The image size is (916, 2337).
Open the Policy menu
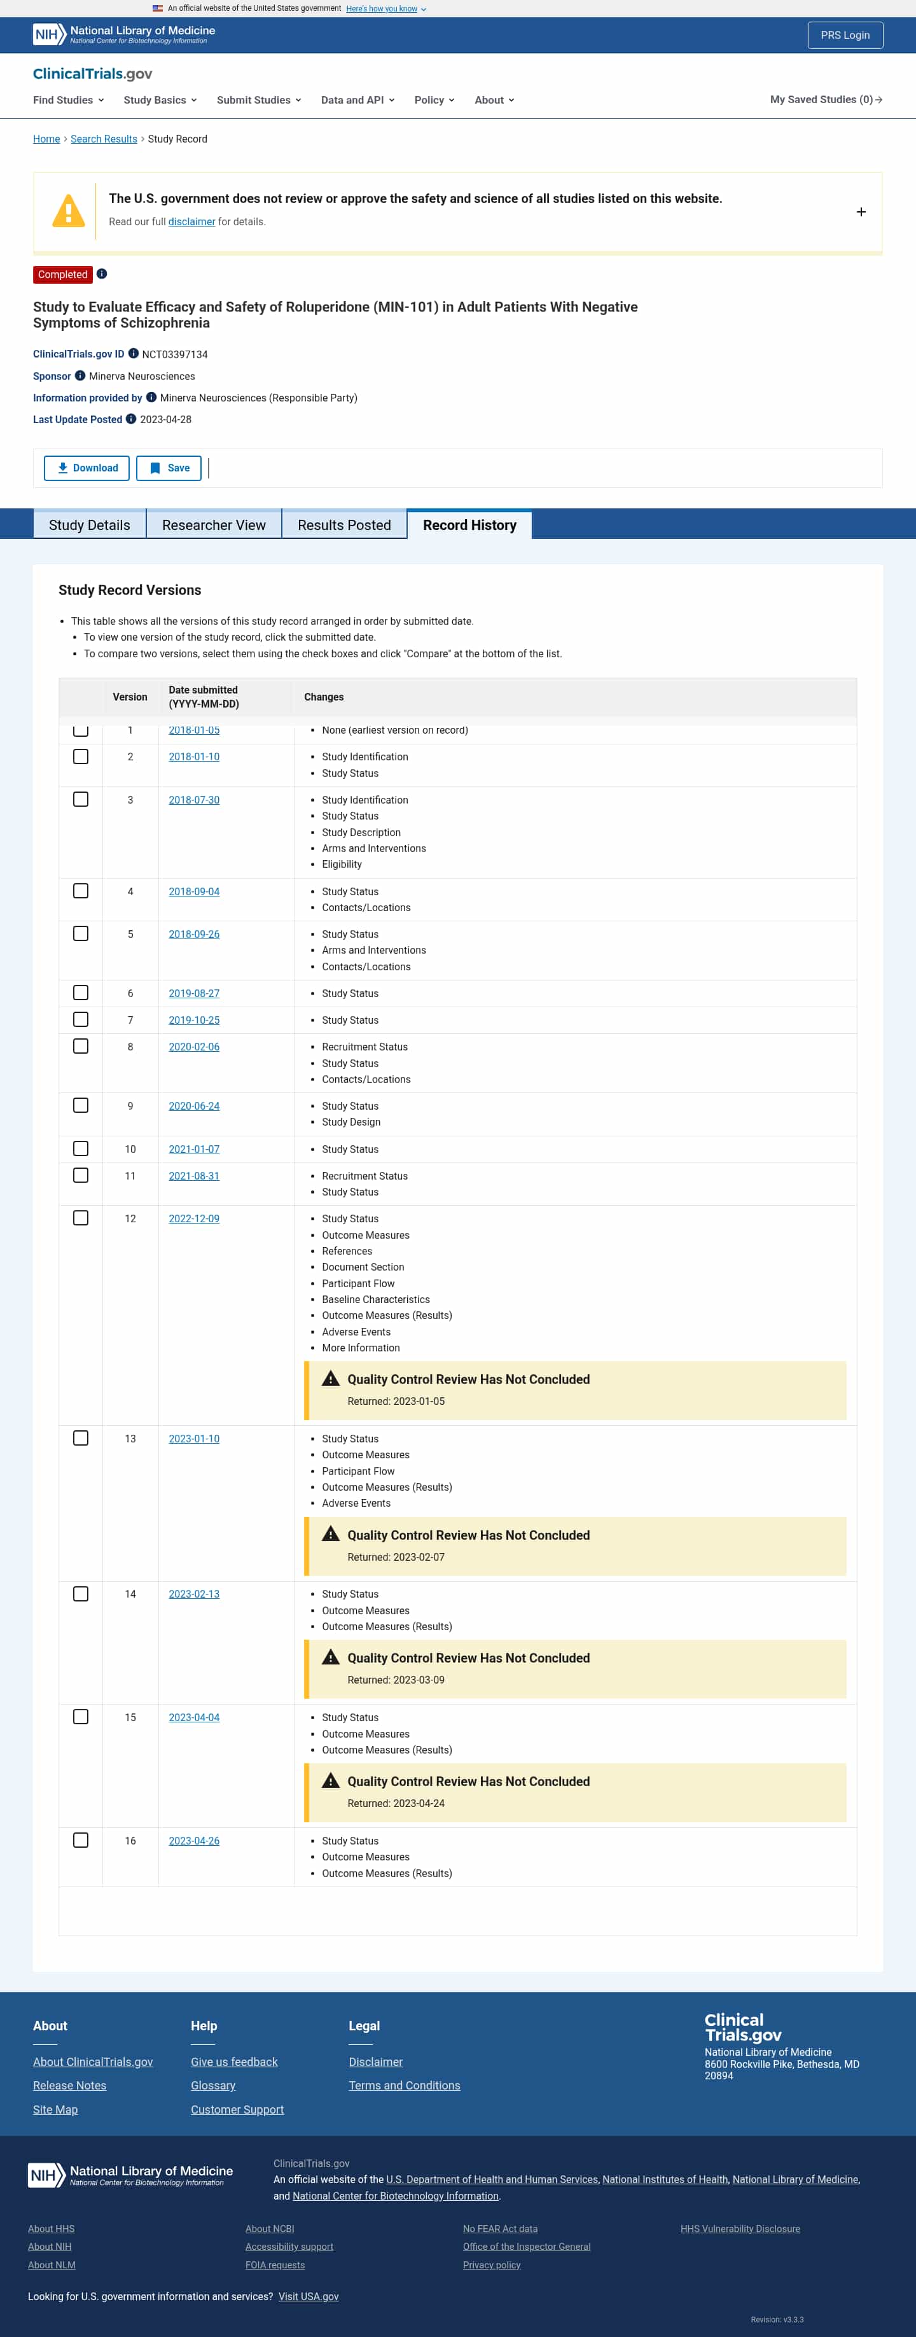434,100
